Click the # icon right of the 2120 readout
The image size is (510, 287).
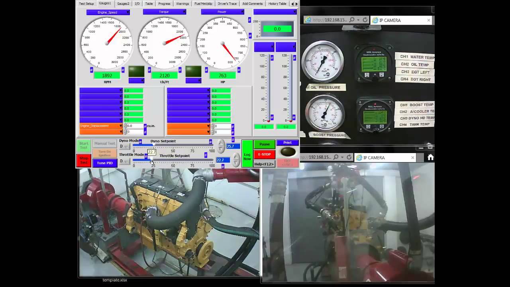point(180,70)
